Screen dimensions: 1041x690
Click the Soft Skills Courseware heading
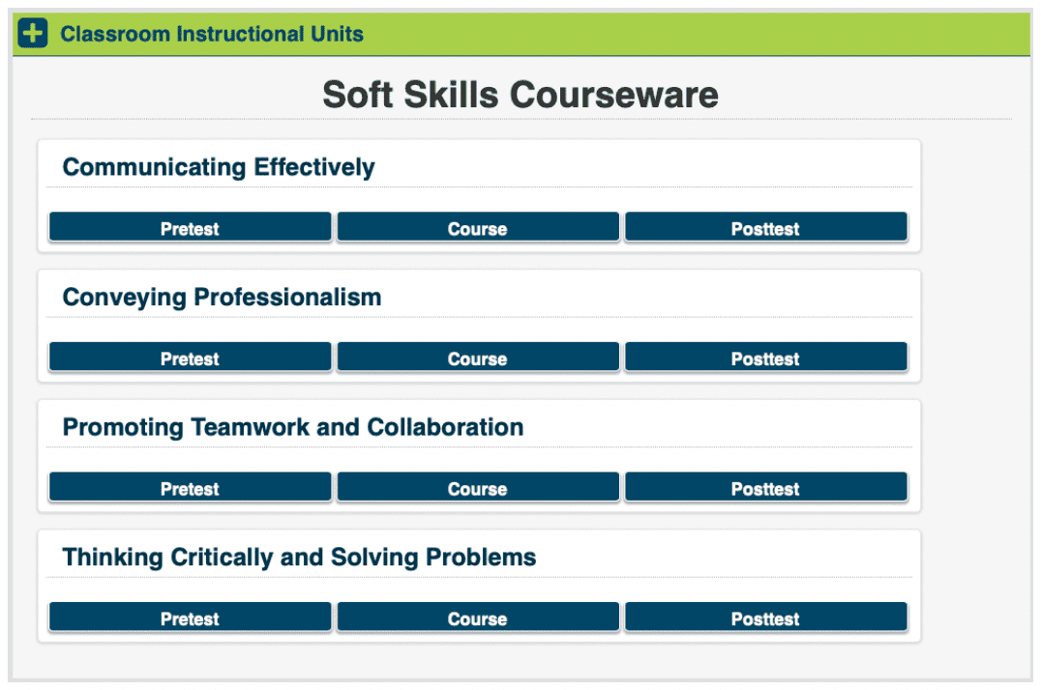click(x=520, y=95)
